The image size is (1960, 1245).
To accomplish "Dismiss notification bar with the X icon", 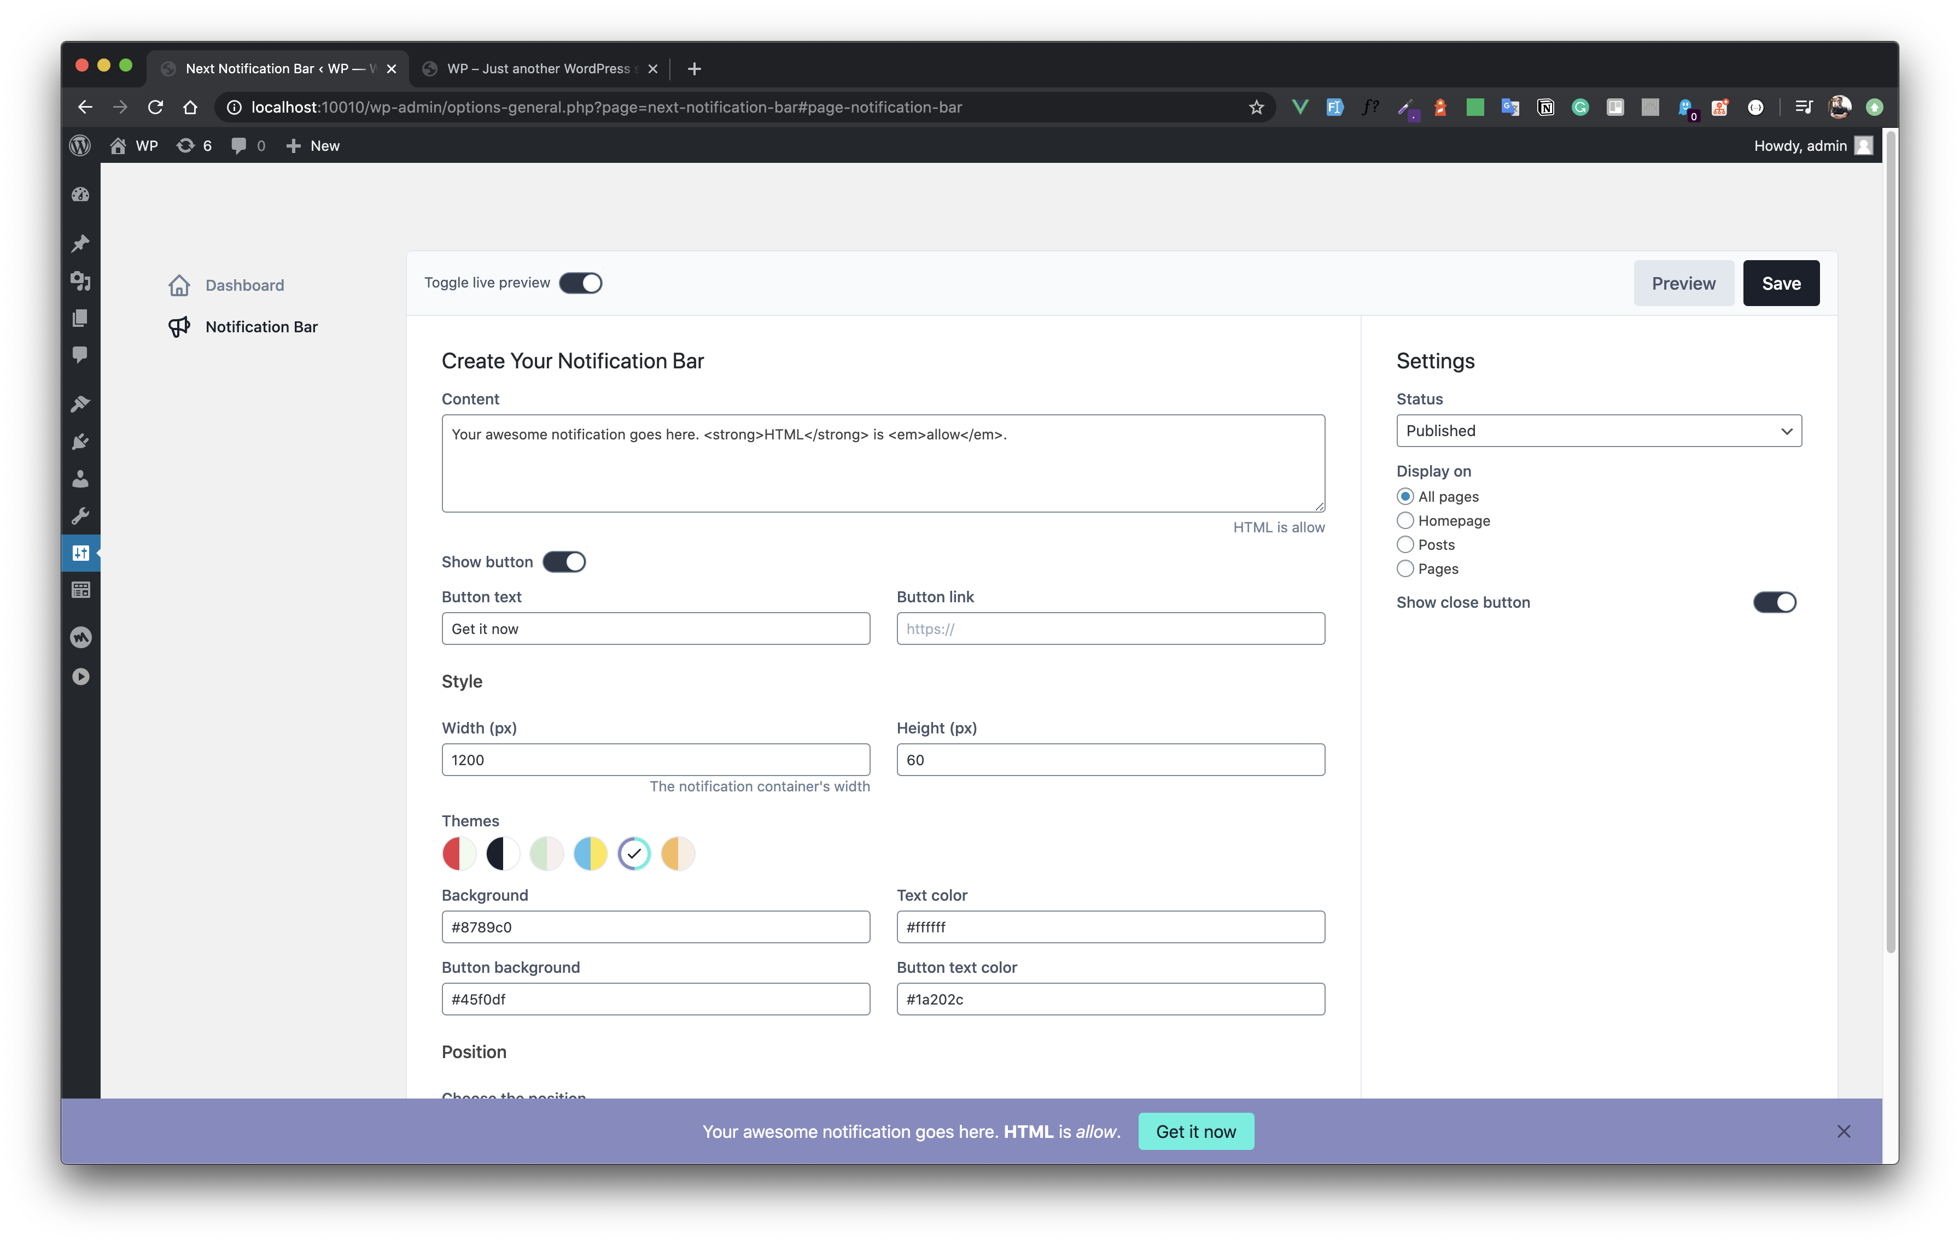I will click(x=1843, y=1131).
